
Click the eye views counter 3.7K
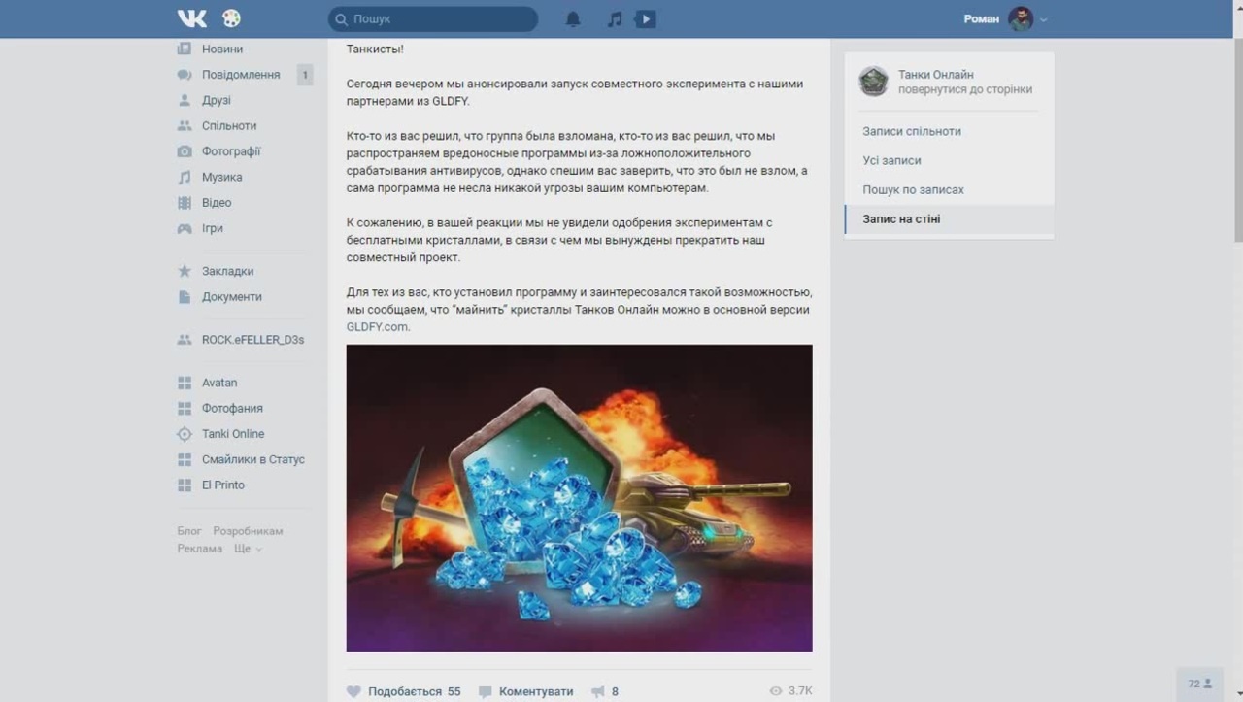coord(790,691)
